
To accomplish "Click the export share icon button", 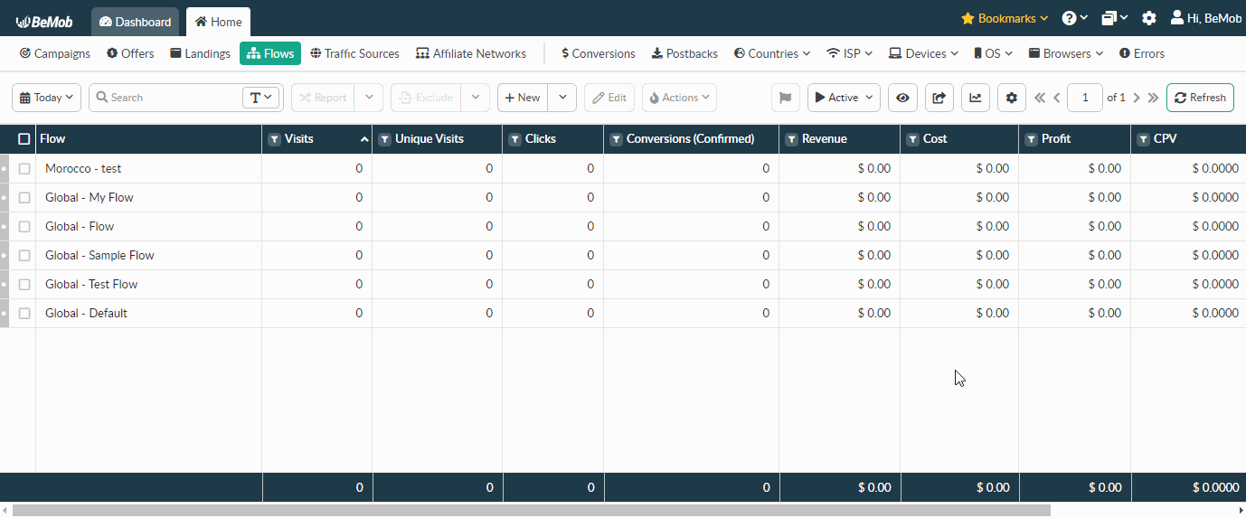I will click(x=939, y=98).
